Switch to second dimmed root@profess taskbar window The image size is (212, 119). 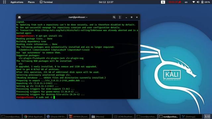click(x=146, y=117)
